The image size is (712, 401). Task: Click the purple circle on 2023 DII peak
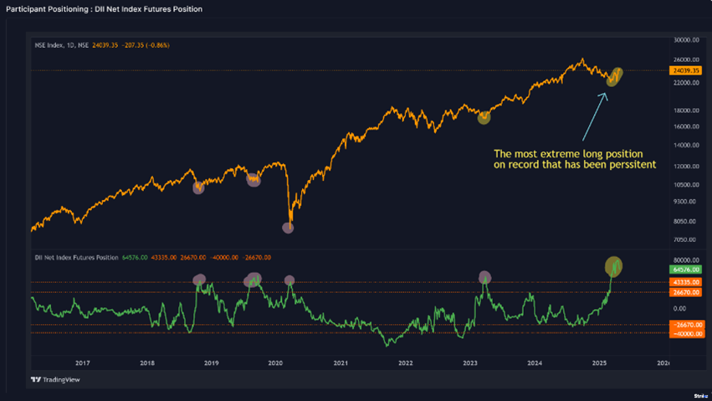484,277
